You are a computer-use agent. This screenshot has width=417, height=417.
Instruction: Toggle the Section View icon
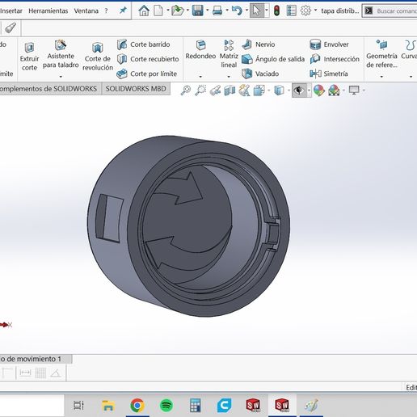pos(230,91)
